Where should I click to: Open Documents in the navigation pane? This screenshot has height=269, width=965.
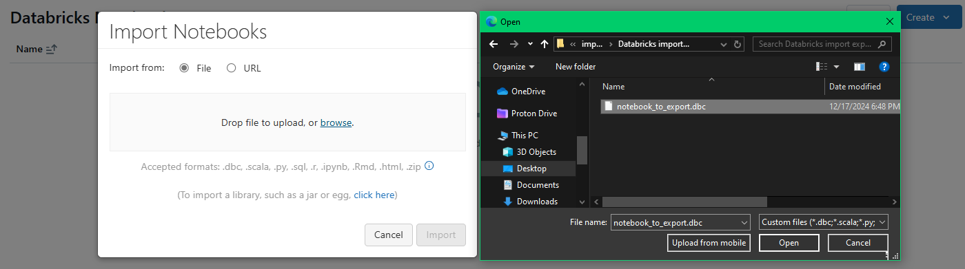(x=538, y=185)
